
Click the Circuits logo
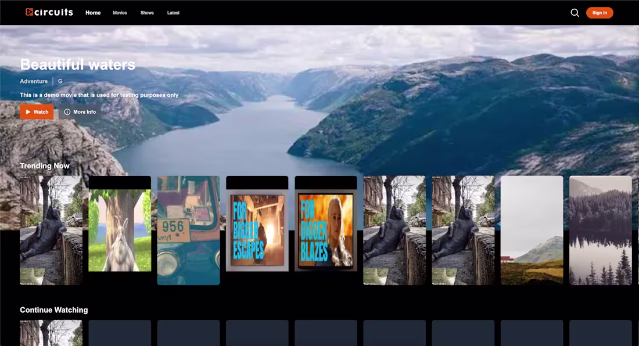49,12
